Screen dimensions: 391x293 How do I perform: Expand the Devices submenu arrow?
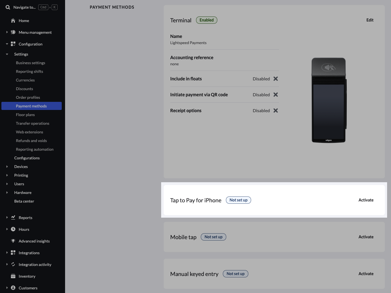tap(7, 167)
